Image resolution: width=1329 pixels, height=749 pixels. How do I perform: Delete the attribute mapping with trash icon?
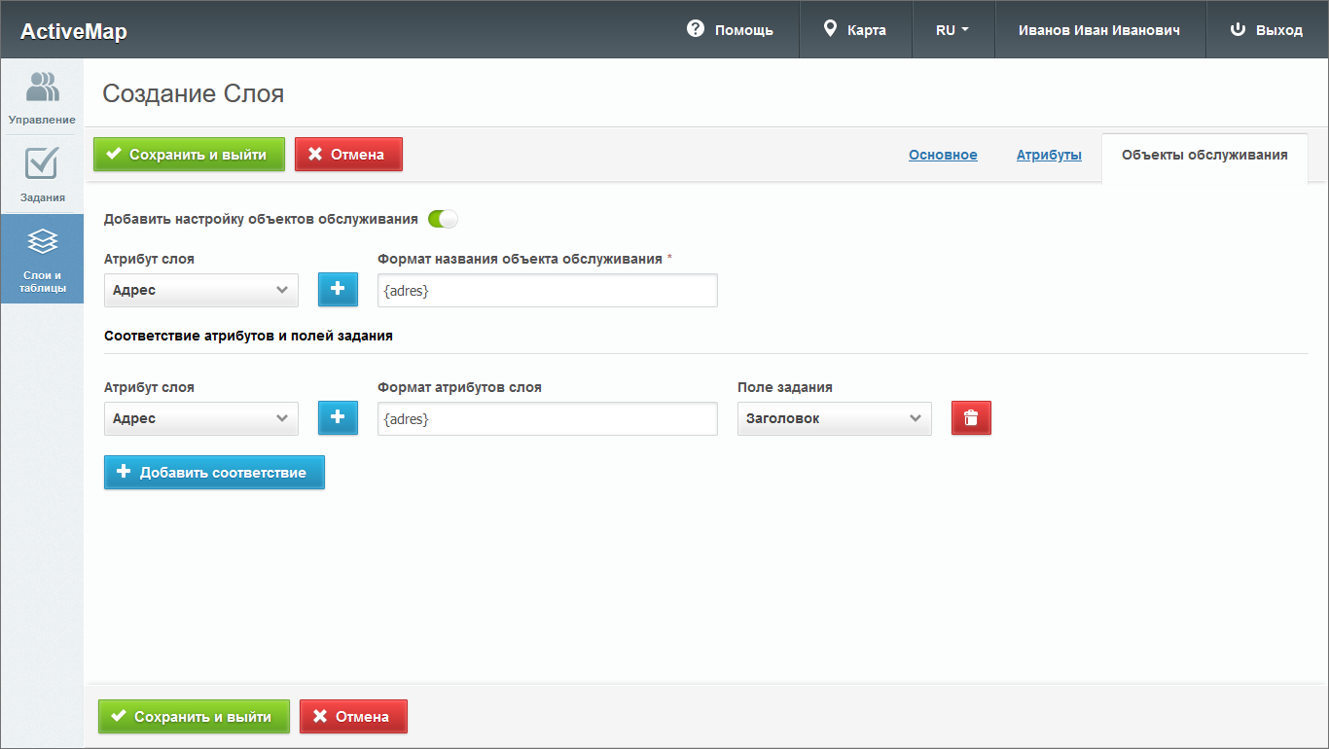coord(970,418)
